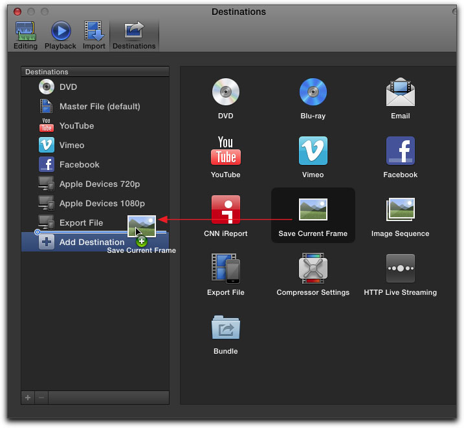Select Export File in the Destinations list

tap(95, 222)
